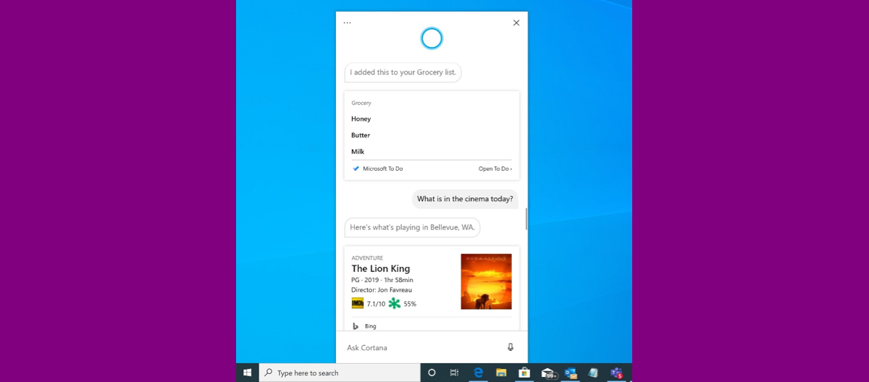This screenshot has width=869, height=382.
Task: Click the Cortana circle logo at top
Action: click(432, 38)
